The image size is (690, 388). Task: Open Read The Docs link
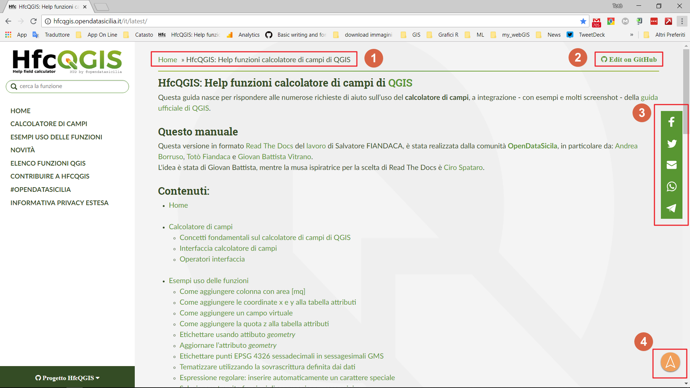tap(269, 146)
